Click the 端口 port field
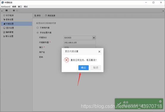 (x=80, y=47)
